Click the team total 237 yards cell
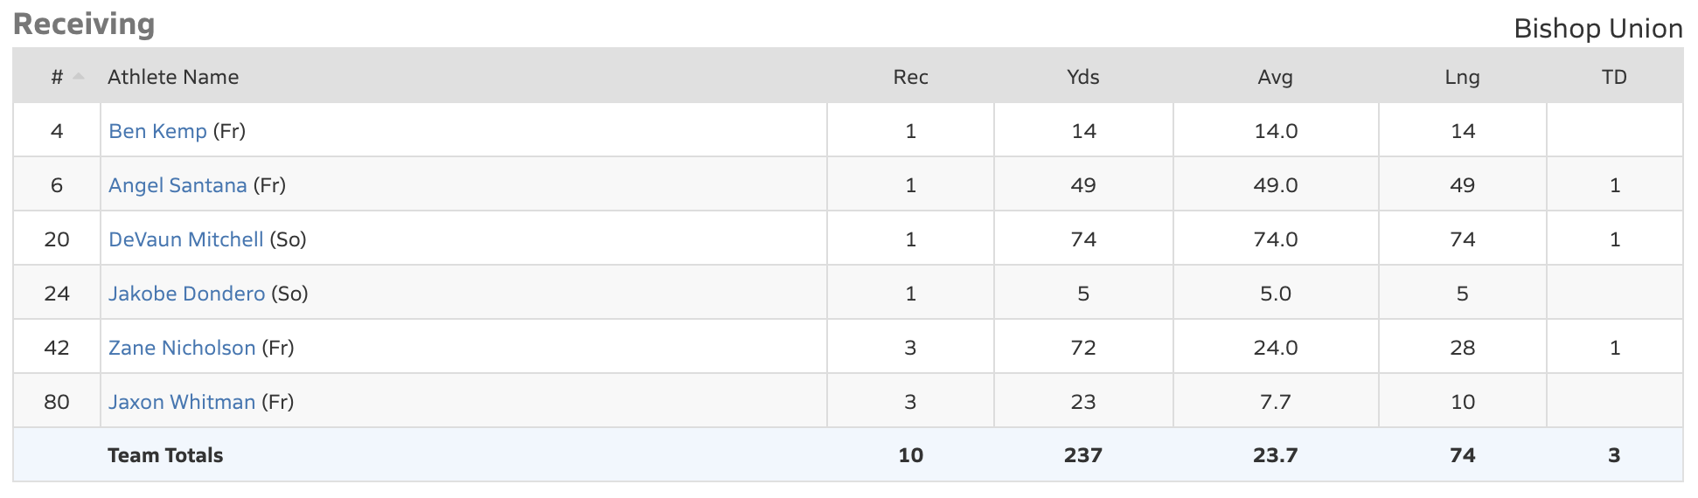The image size is (1698, 498). tap(1083, 455)
